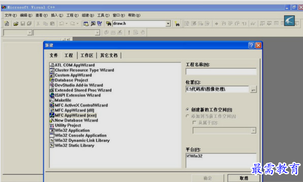Click the 工程名称 input field
This screenshot has width=303, height=182.
click(x=221, y=71)
